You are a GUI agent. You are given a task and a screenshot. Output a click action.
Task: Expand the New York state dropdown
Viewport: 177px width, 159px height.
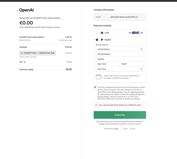point(120,69)
